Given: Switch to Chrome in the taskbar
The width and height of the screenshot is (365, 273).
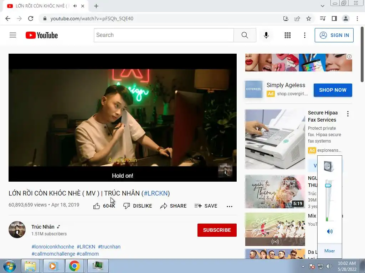Looking at the screenshot, I should 74,266.
